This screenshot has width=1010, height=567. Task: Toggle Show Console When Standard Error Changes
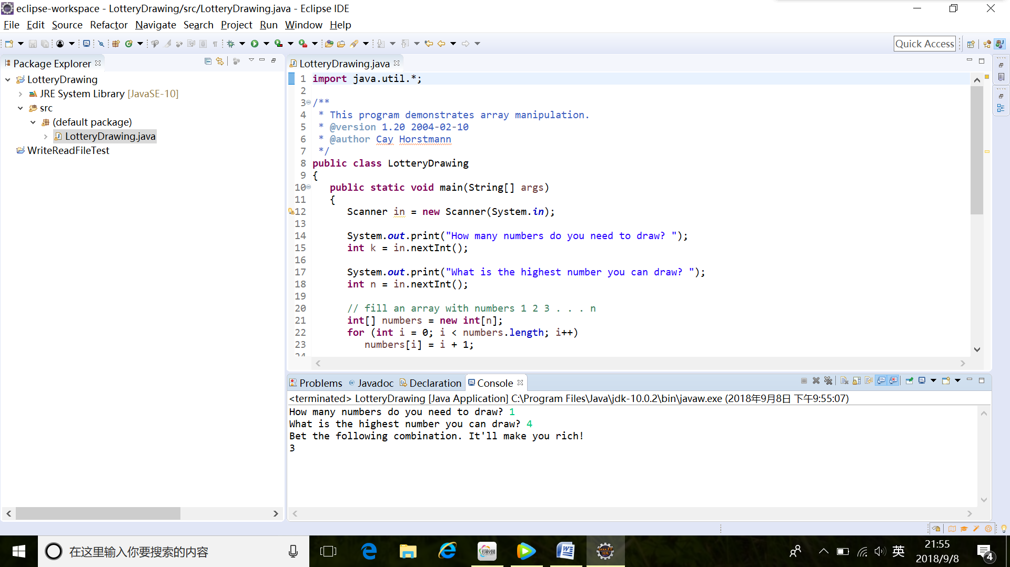coord(893,380)
